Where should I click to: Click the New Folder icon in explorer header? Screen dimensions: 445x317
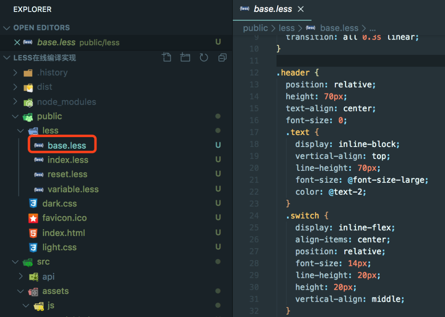[185, 58]
